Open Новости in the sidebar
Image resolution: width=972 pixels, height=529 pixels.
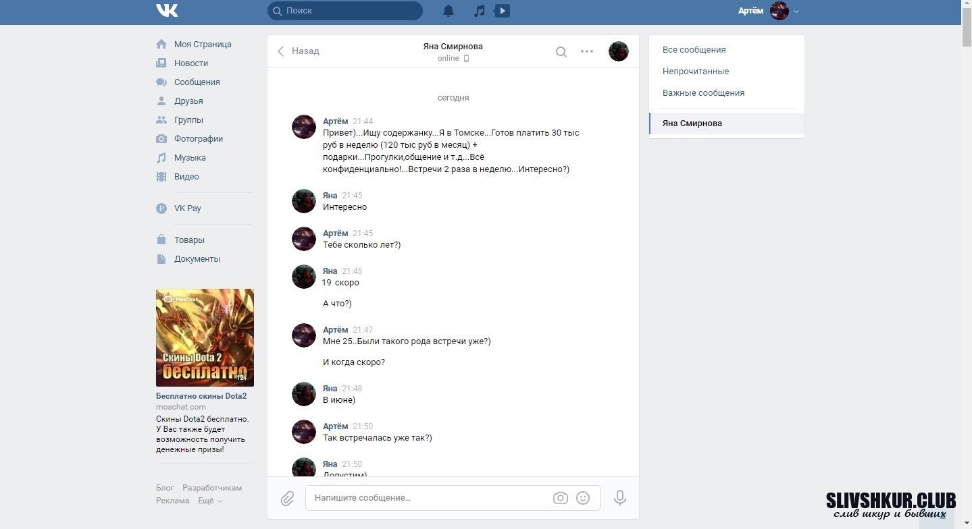pos(191,63)
